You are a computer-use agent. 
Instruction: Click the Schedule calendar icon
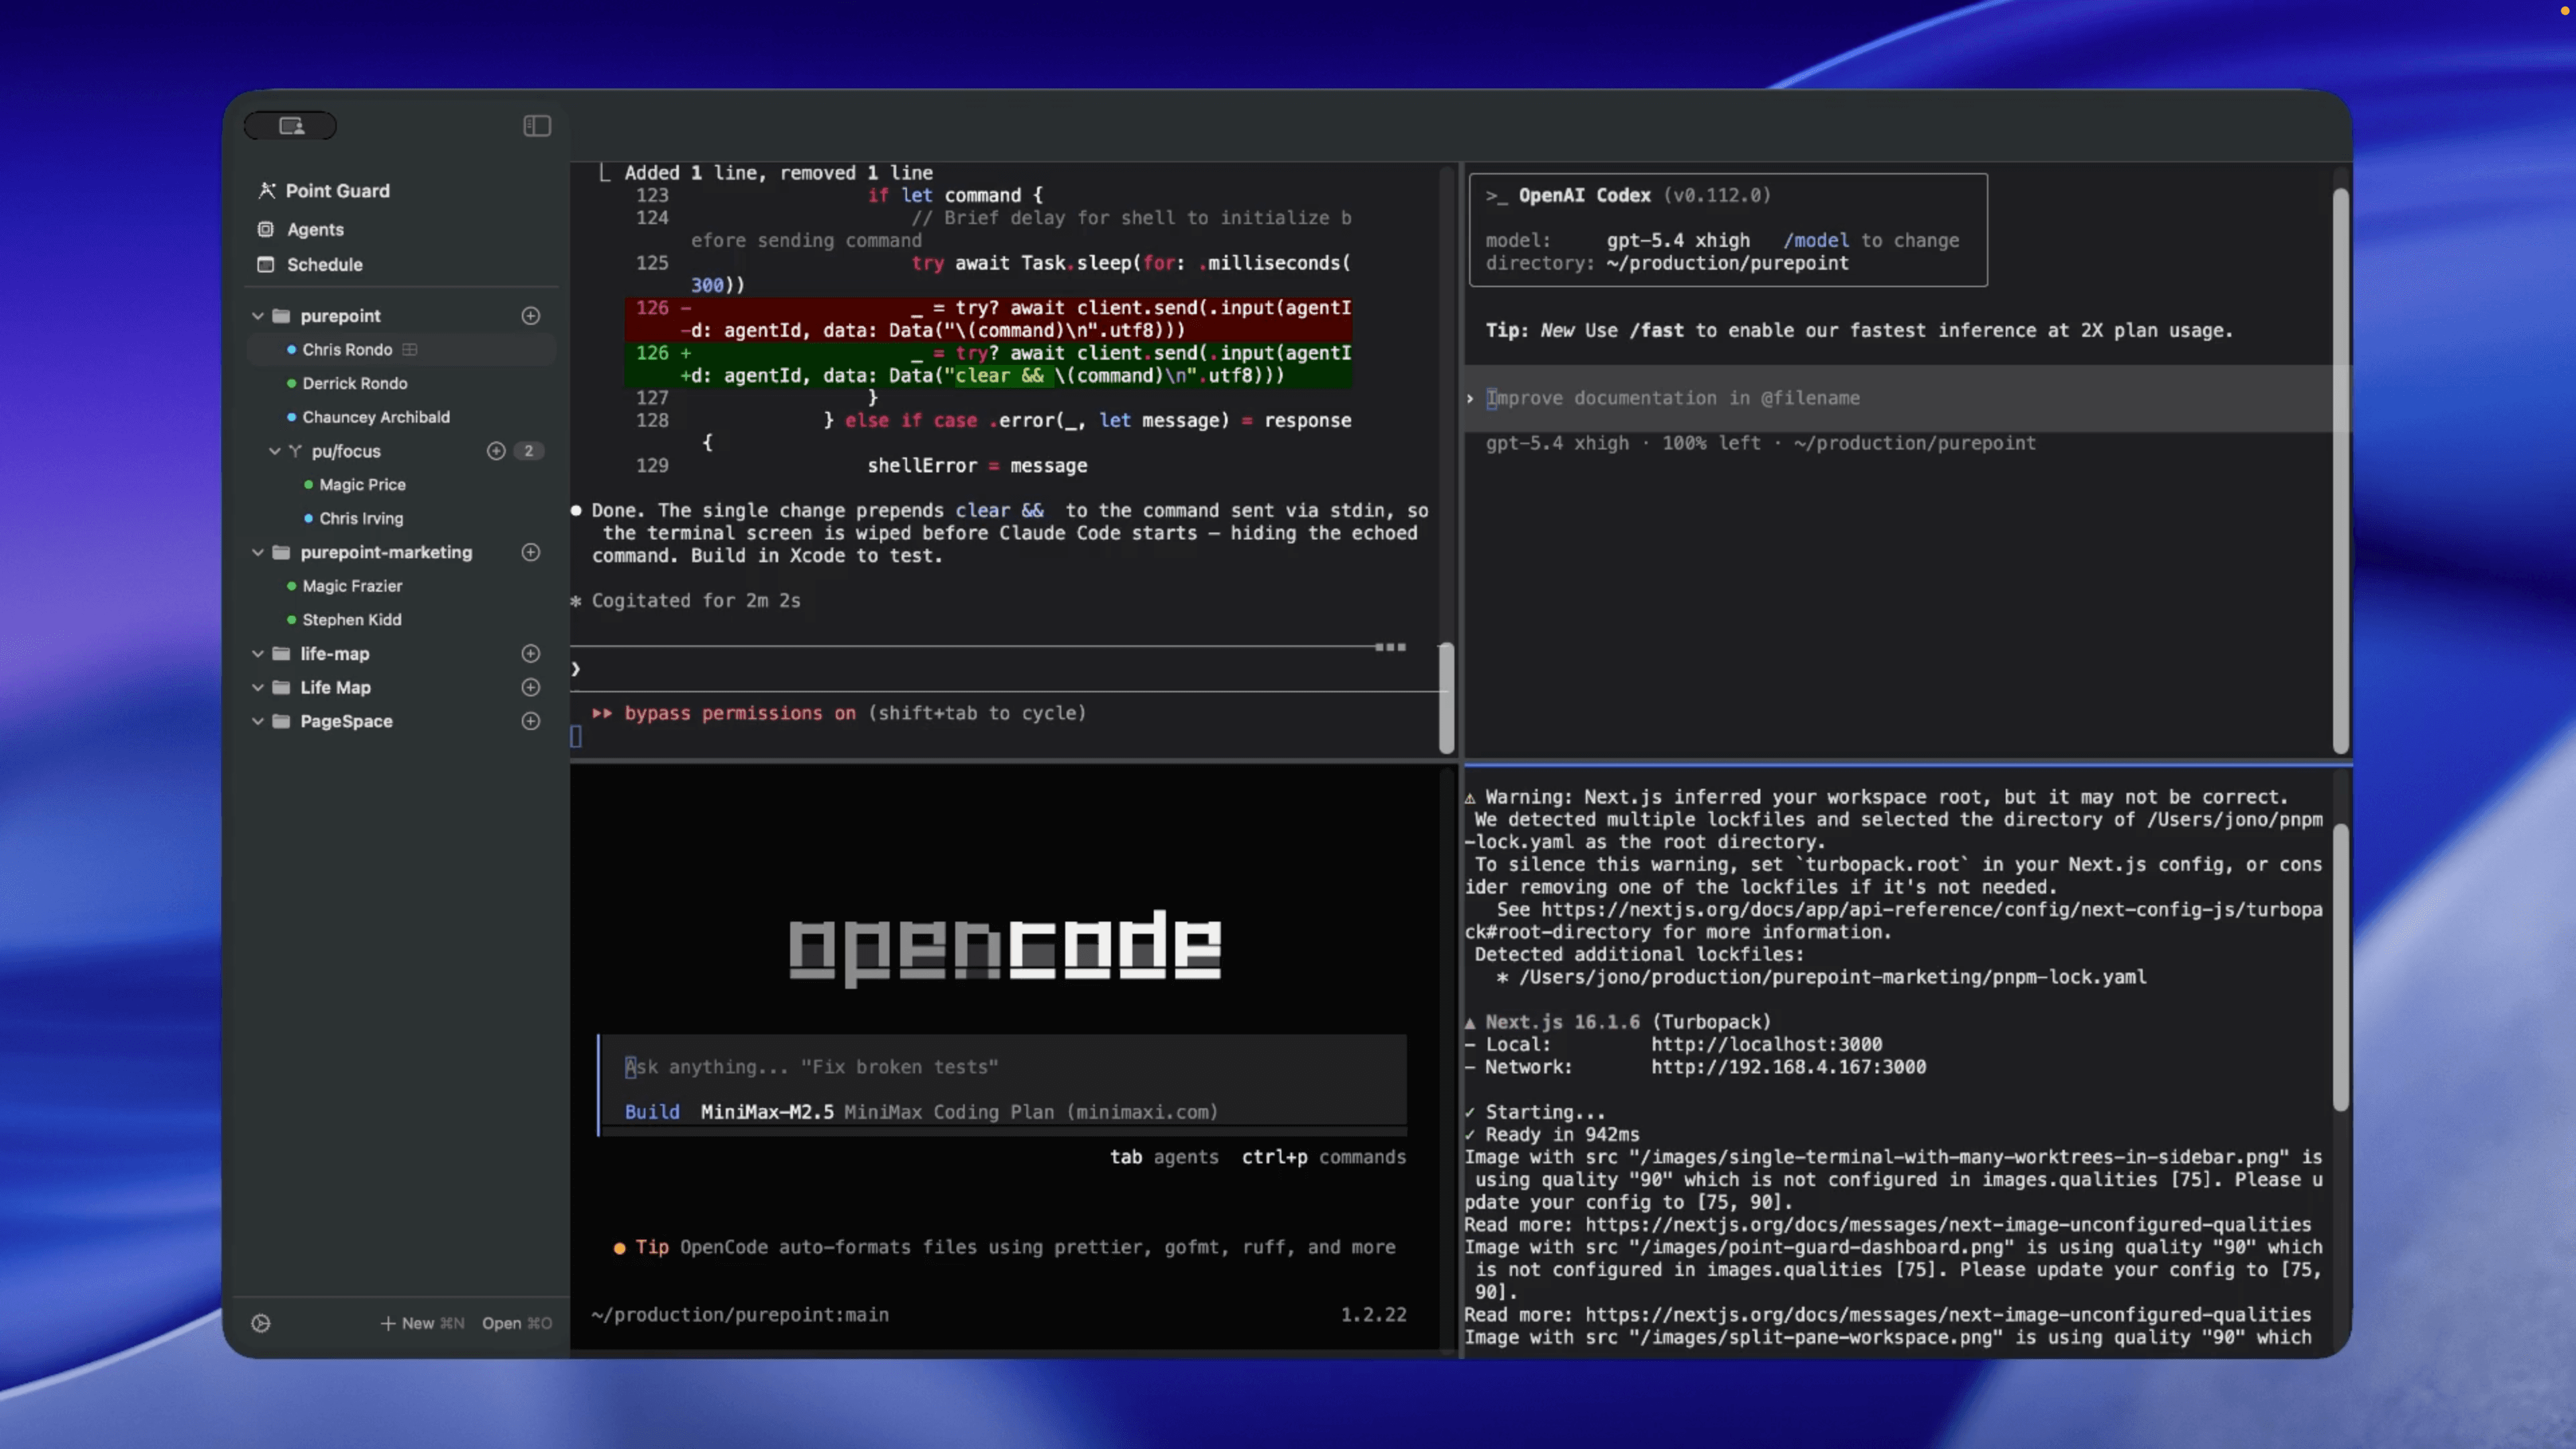point(265,264)
